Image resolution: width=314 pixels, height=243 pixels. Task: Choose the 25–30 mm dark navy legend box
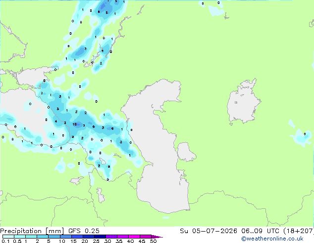(100, 237)
